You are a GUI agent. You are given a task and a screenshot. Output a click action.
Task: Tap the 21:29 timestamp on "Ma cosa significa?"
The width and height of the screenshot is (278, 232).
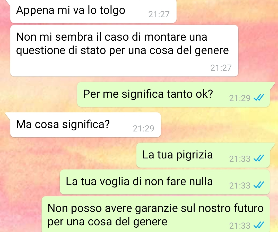point(143,129)
